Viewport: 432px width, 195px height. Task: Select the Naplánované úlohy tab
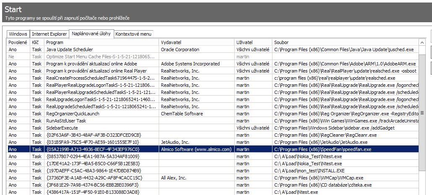[x=91, y=33]
